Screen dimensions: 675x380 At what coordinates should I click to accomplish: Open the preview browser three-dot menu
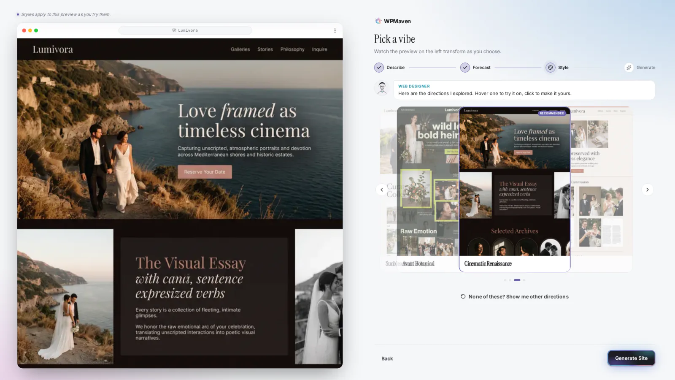335,30
